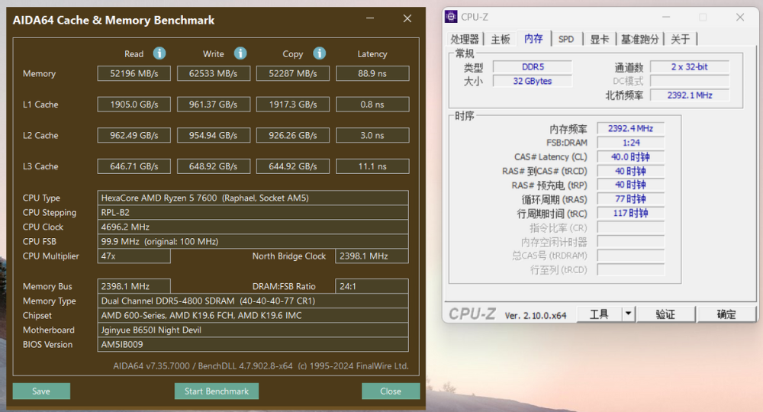Open the SPD tab in CPU-Z

[x=566, y=39]
